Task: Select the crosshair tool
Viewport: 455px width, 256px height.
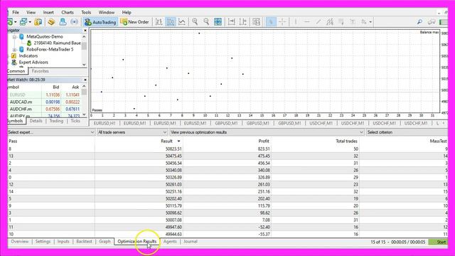Action: 282,22
